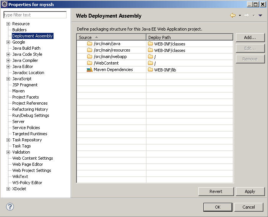
Task: Expand the Java Code Style node
Action: tap(8, 54)
